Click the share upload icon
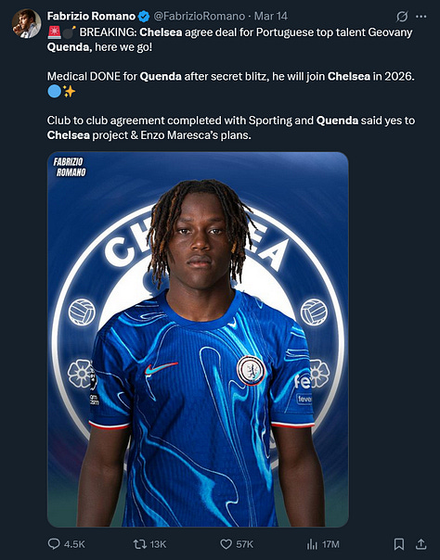The height and width of the screenshot is (560, 440). tap(421, 544)
